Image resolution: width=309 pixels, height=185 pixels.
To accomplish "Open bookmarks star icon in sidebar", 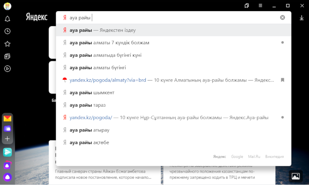I will 8,44.
